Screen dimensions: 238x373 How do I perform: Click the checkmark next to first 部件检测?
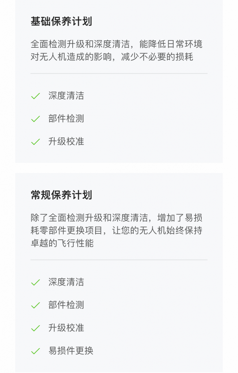coord(36,119)
